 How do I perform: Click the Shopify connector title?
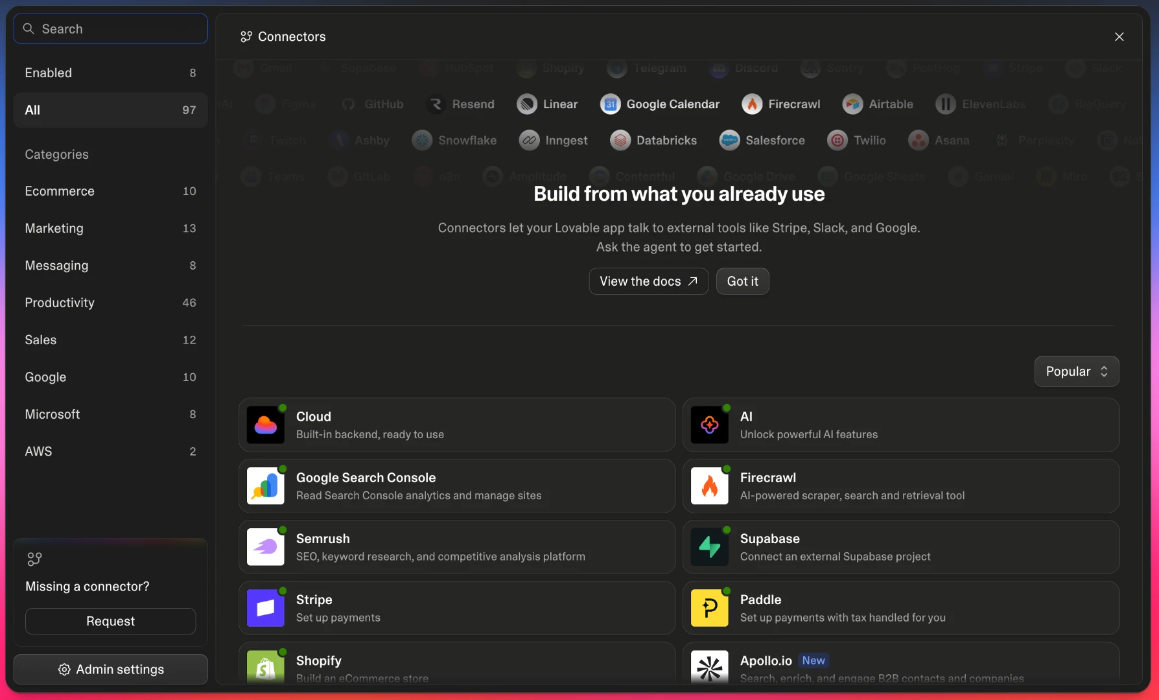(x=319, y=660)
